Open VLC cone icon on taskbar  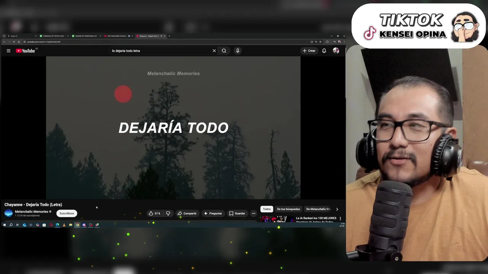(64, 225)
